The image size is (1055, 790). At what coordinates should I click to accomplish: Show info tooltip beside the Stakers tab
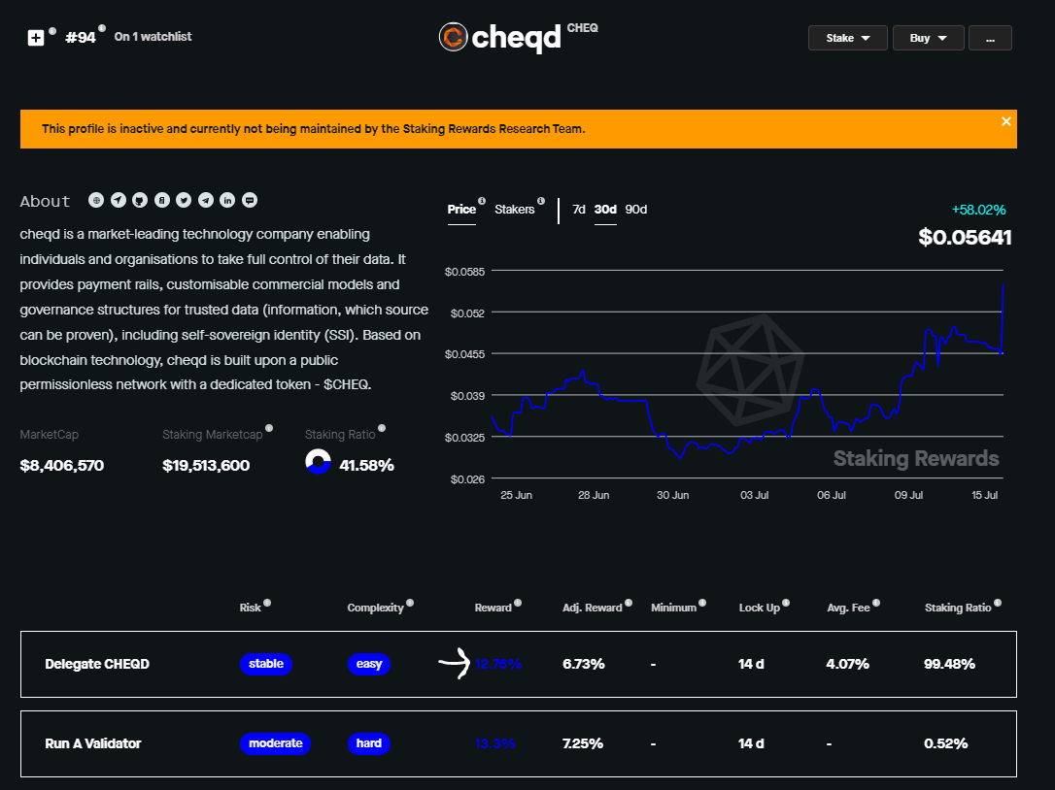click(541, 201)
